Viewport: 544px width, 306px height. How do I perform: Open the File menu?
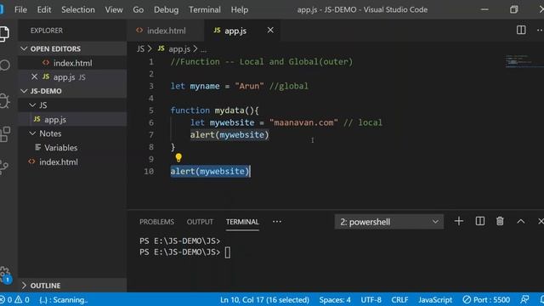[20, 9]
